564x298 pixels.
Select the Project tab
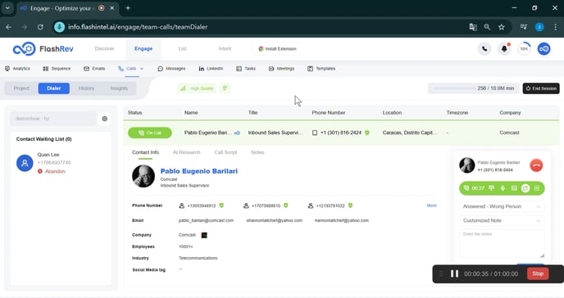pyautogui.click(x=21, y=88)
